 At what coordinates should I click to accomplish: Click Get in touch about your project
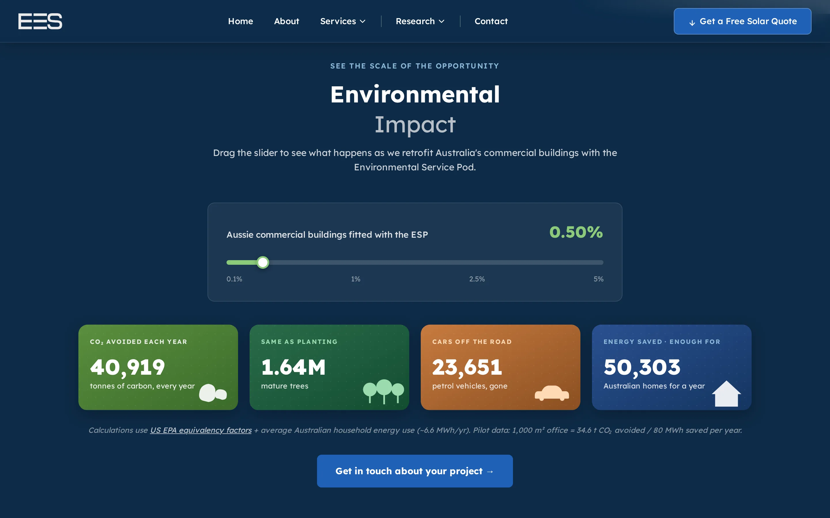coord(415,471)
